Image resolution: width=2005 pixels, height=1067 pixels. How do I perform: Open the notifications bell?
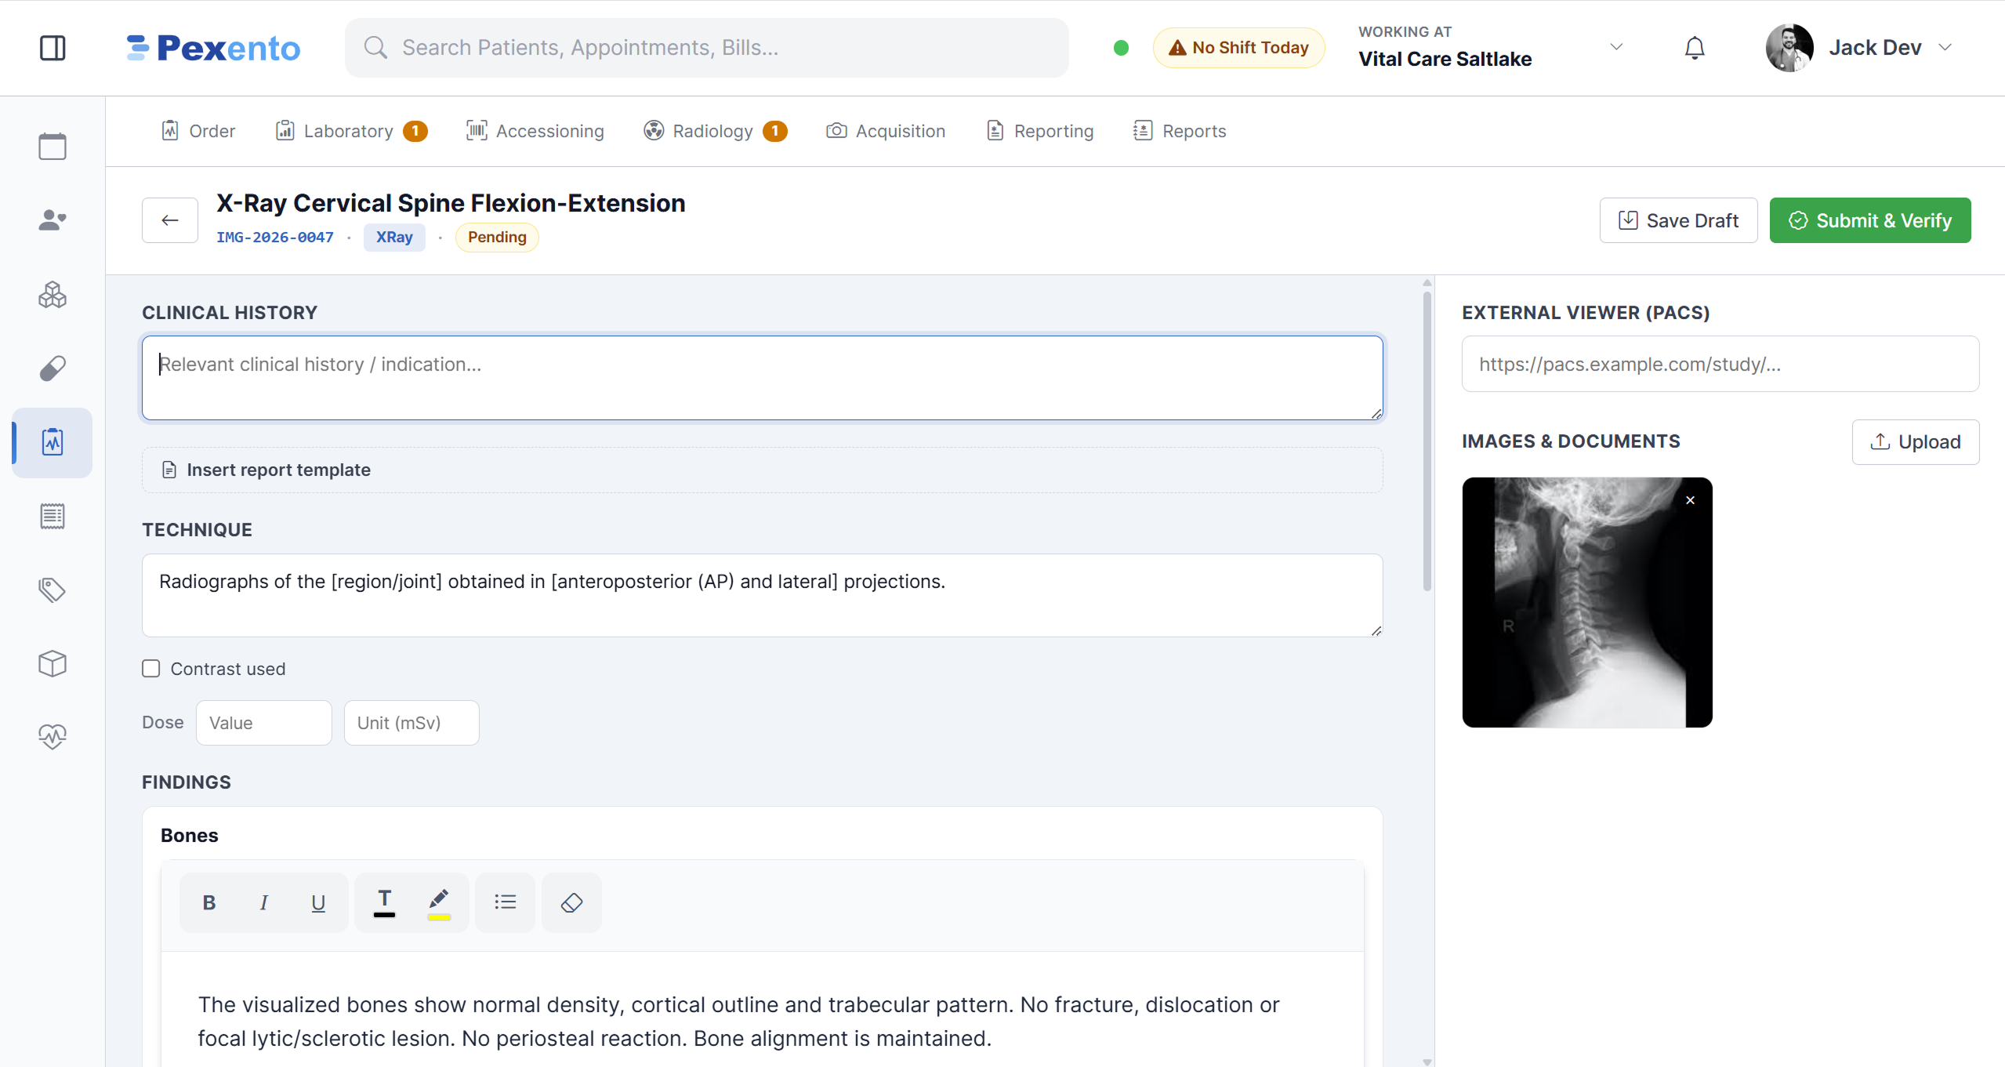(1695, 48)
